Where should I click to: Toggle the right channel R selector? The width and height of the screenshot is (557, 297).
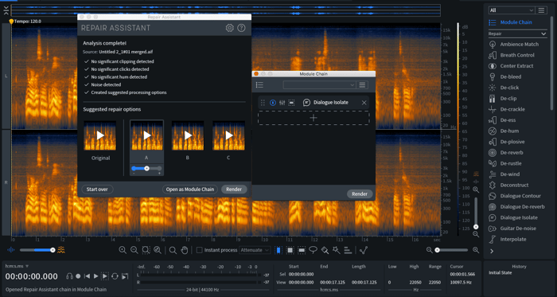tap(6, 182)
